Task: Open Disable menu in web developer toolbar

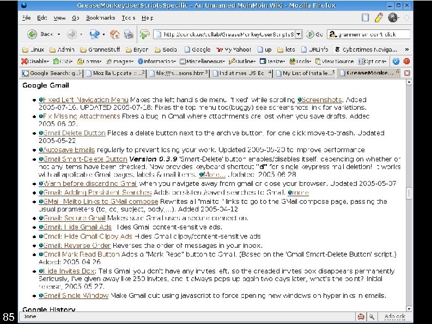Action: pos(35,61)
